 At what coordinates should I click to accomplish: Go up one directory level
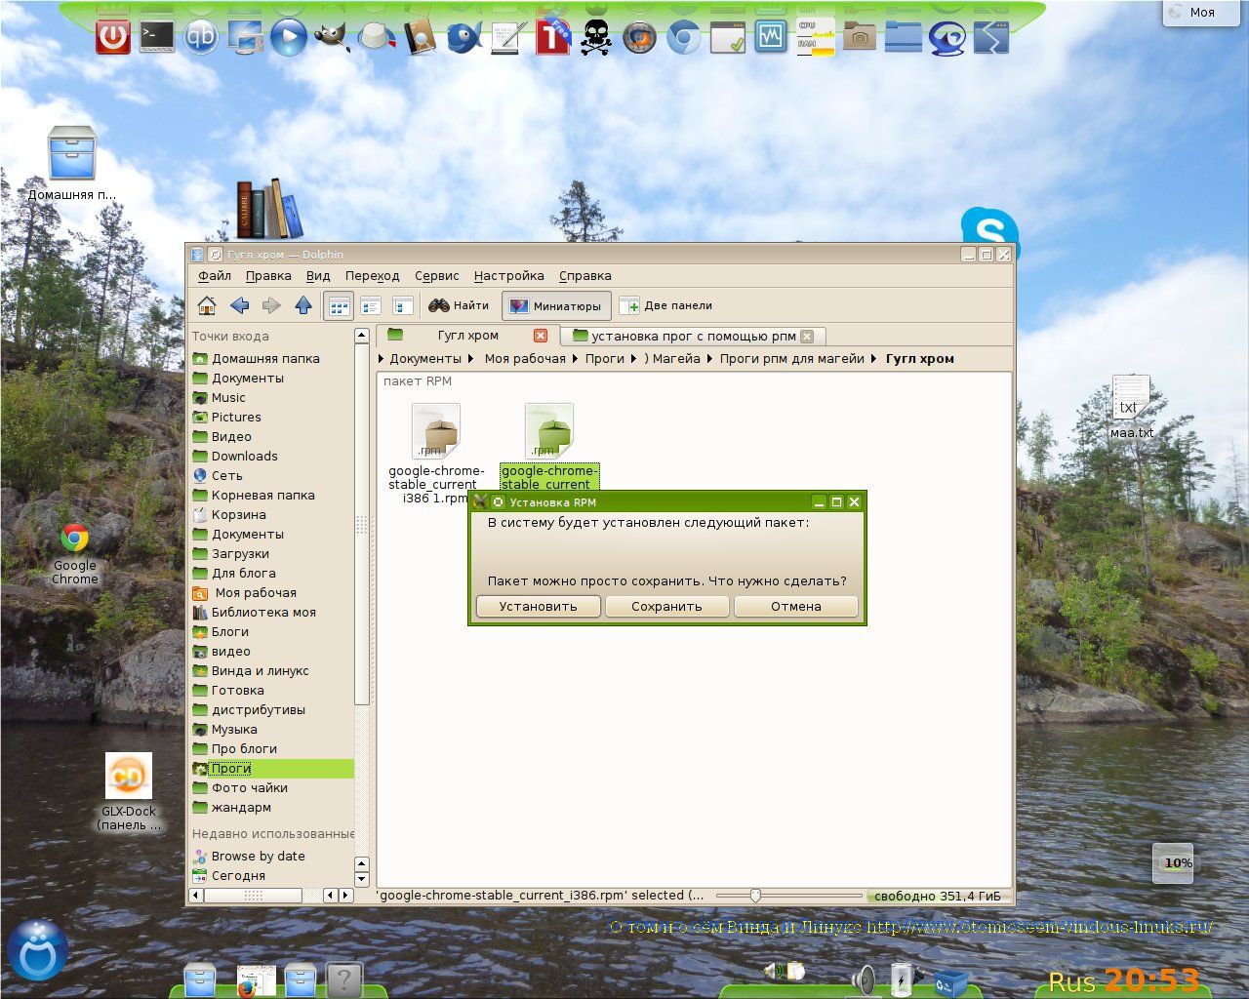pos(303,305)
